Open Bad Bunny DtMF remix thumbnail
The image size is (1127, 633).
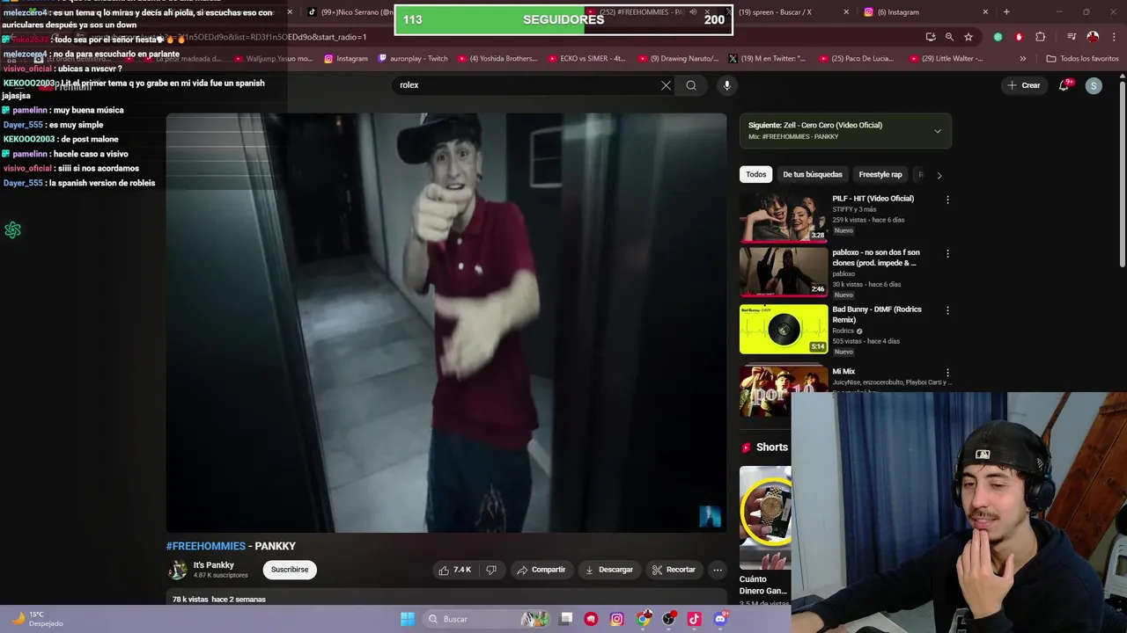pyautogui.click(x=784, y=329)
